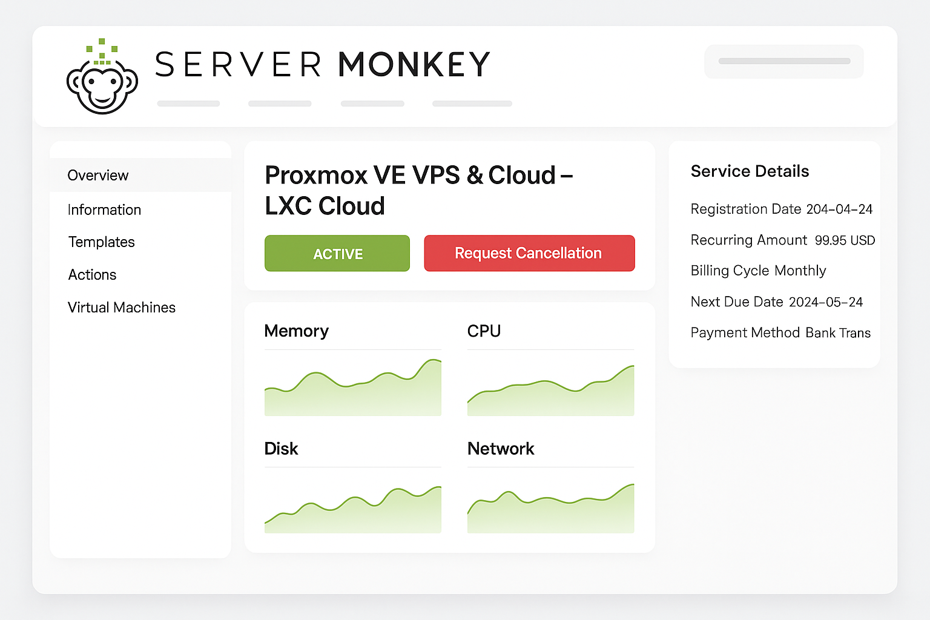The width and height of the screenshot is (930, 620).
Task: Click the search field in the header
Action: (784, 61)
